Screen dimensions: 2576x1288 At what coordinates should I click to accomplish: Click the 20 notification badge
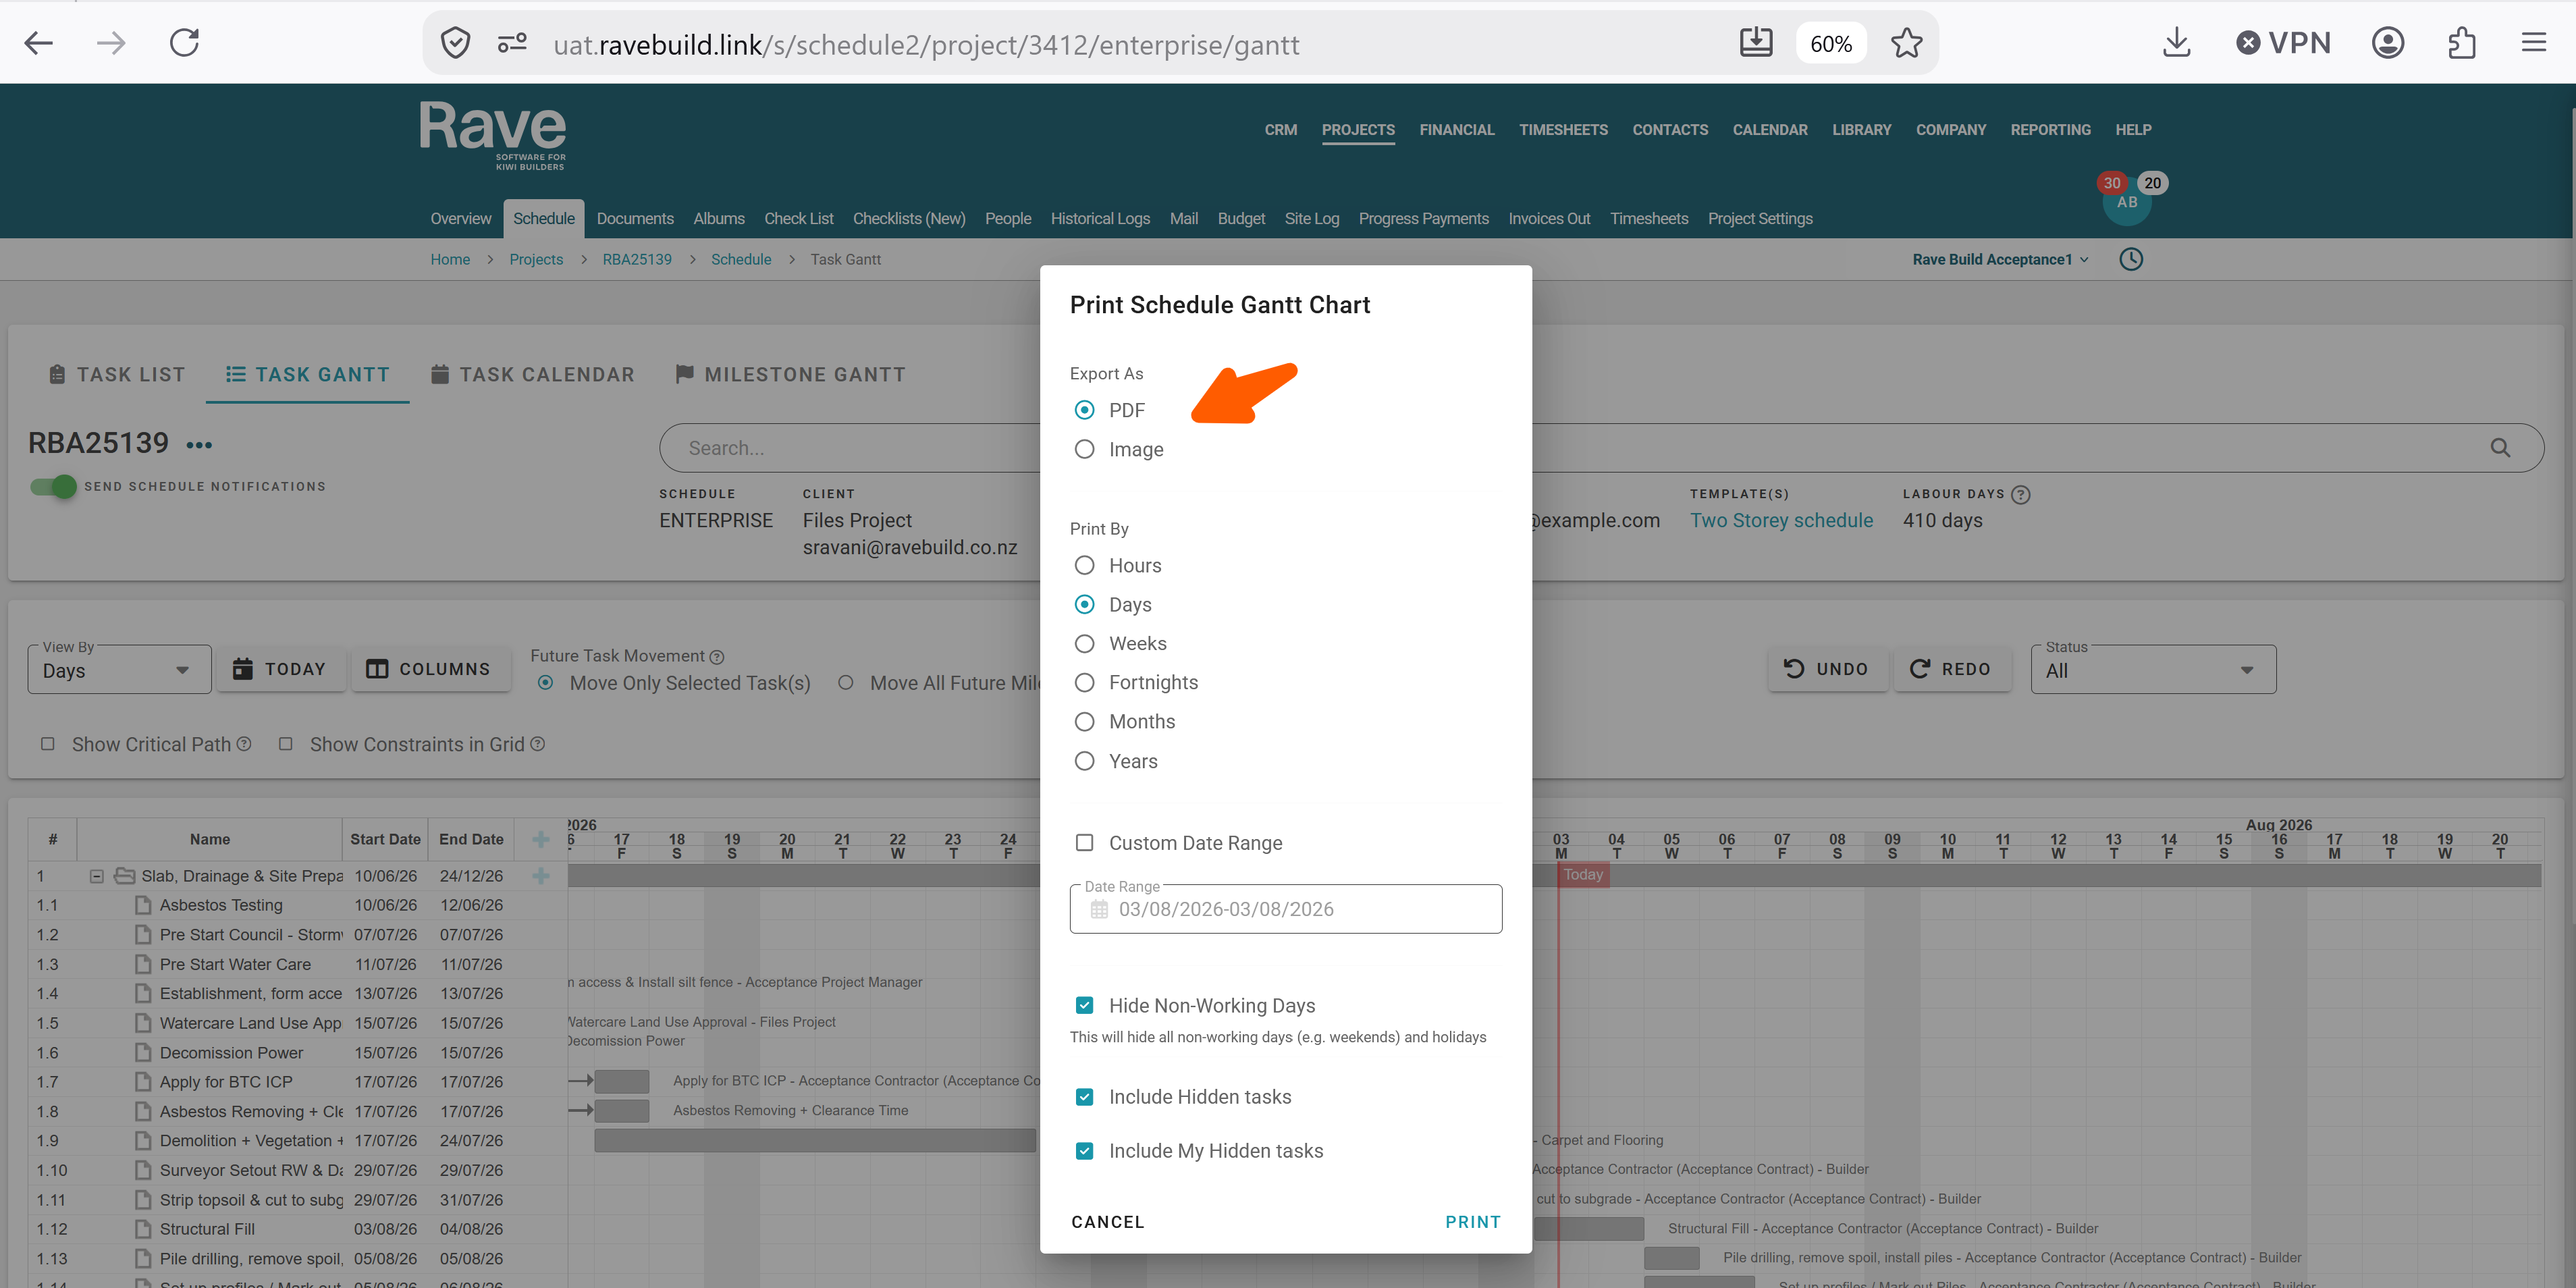click(x=2153, y=183)
